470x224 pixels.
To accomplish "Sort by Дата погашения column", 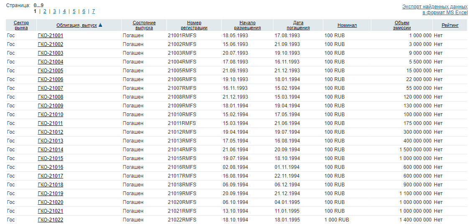I will click(298, 25).
